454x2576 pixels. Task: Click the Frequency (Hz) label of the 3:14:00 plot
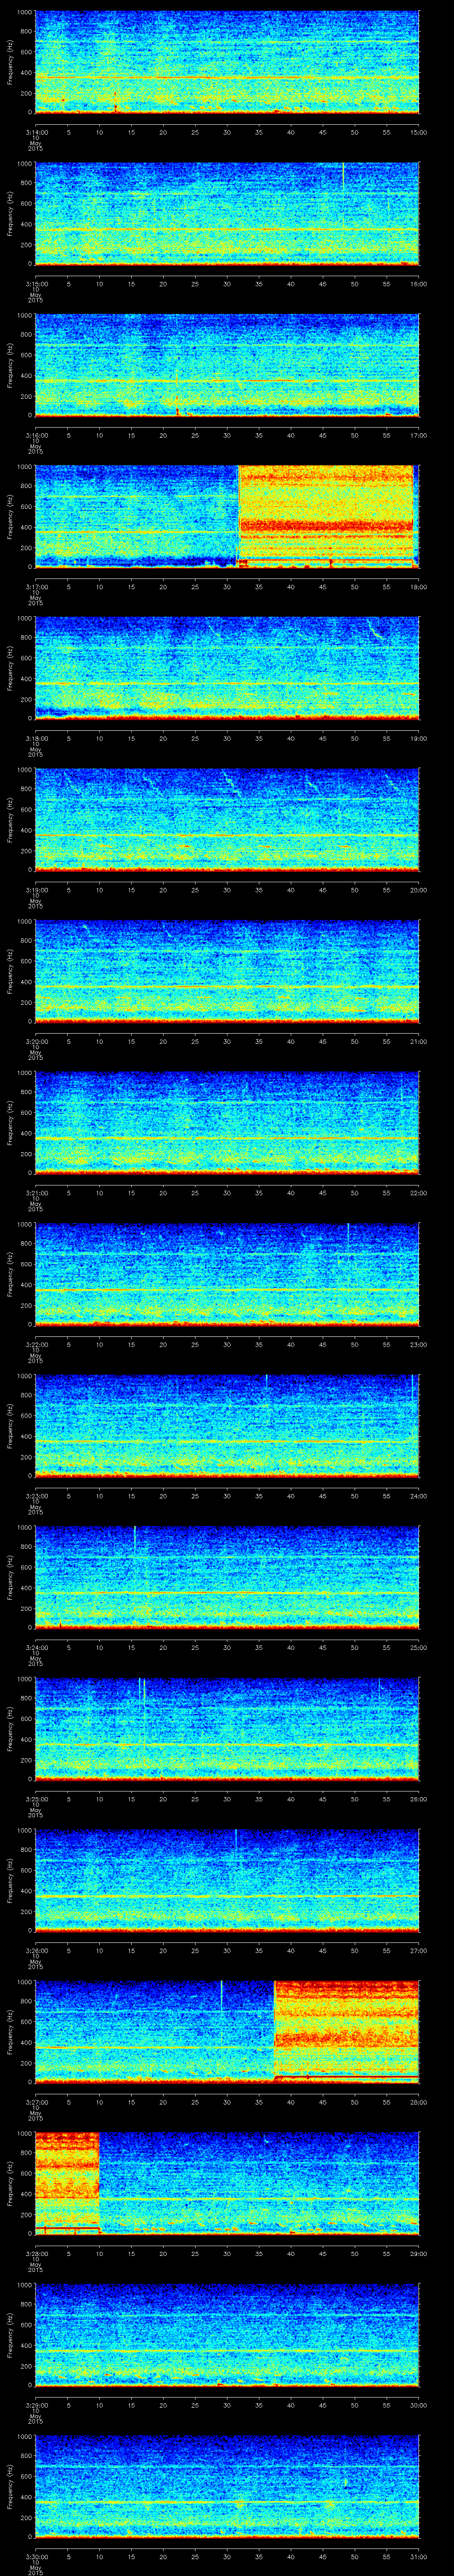(x=10, y=62)
